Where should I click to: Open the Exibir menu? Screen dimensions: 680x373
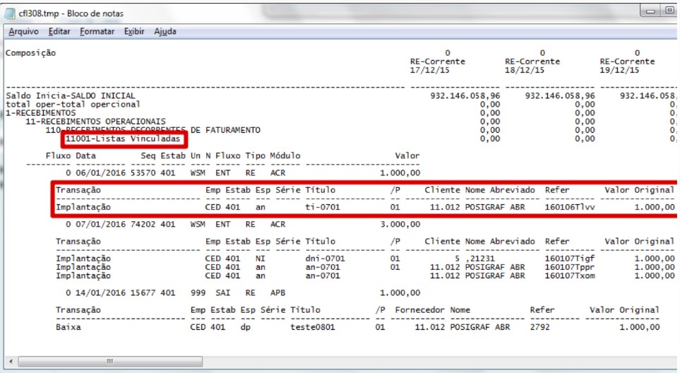[134, 32]
